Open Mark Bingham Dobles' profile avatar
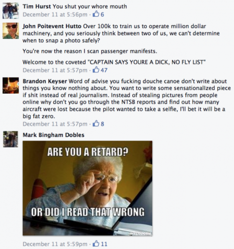 pos(11,139)
